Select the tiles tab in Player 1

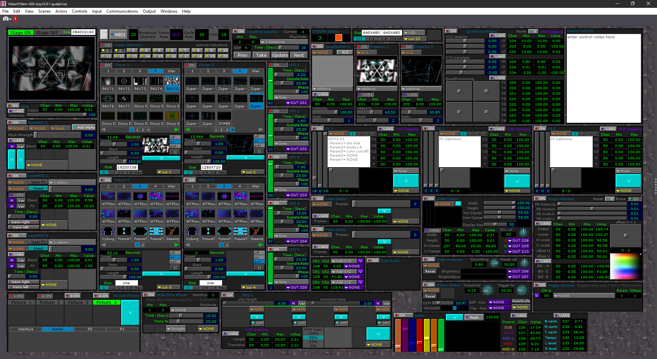171,71
